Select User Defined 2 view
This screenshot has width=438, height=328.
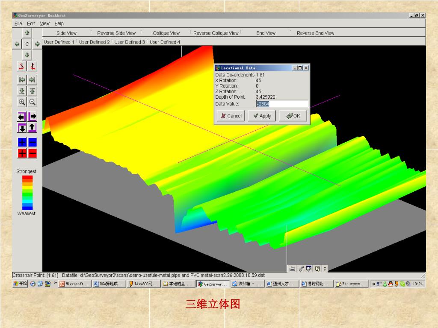click(94, 42)
